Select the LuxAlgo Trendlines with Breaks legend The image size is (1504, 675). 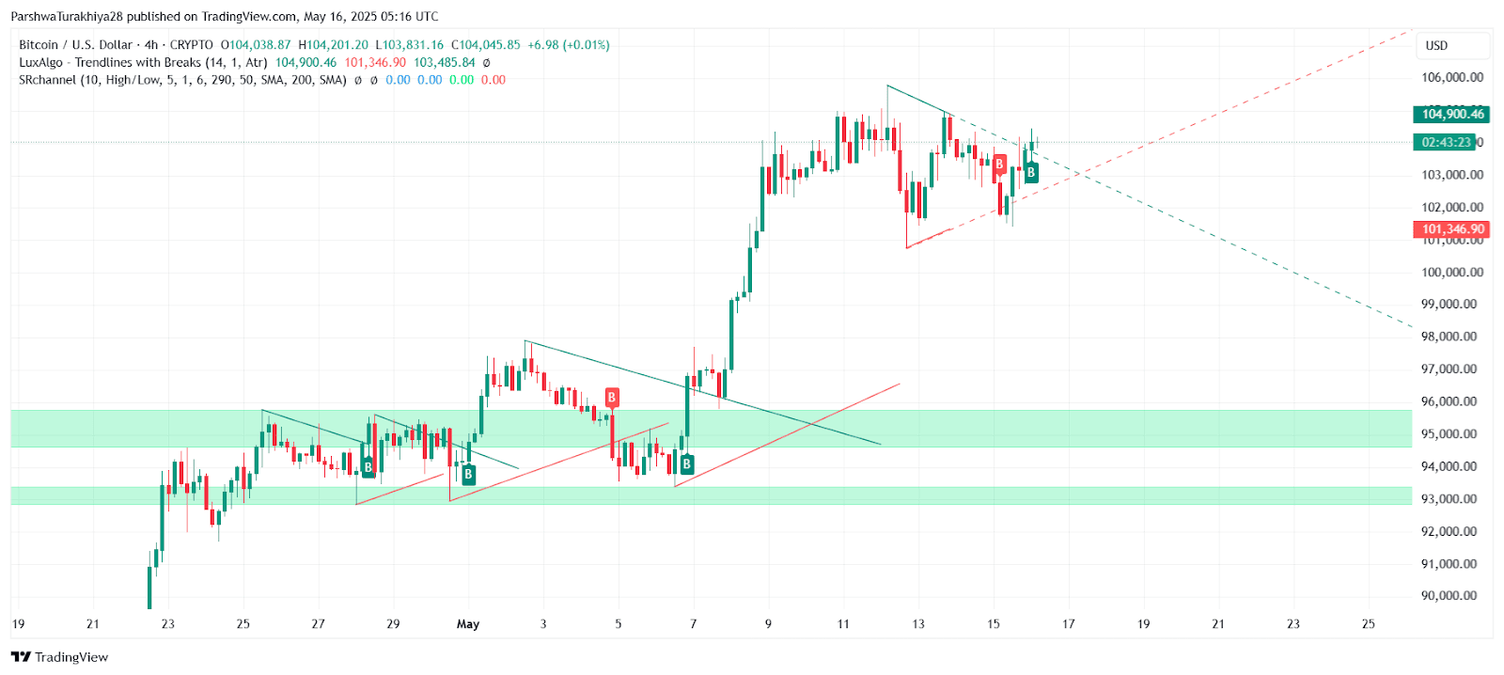tap(143, 63)
